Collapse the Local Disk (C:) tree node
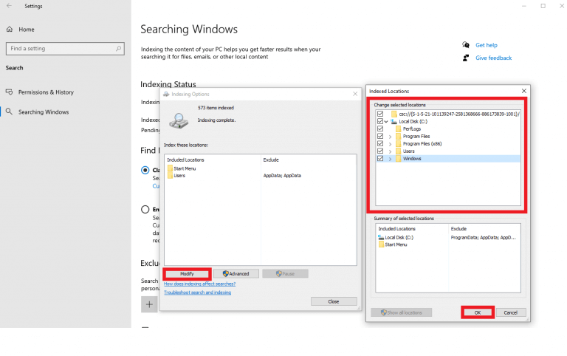 pyautogui.click(x=387, y=122)
